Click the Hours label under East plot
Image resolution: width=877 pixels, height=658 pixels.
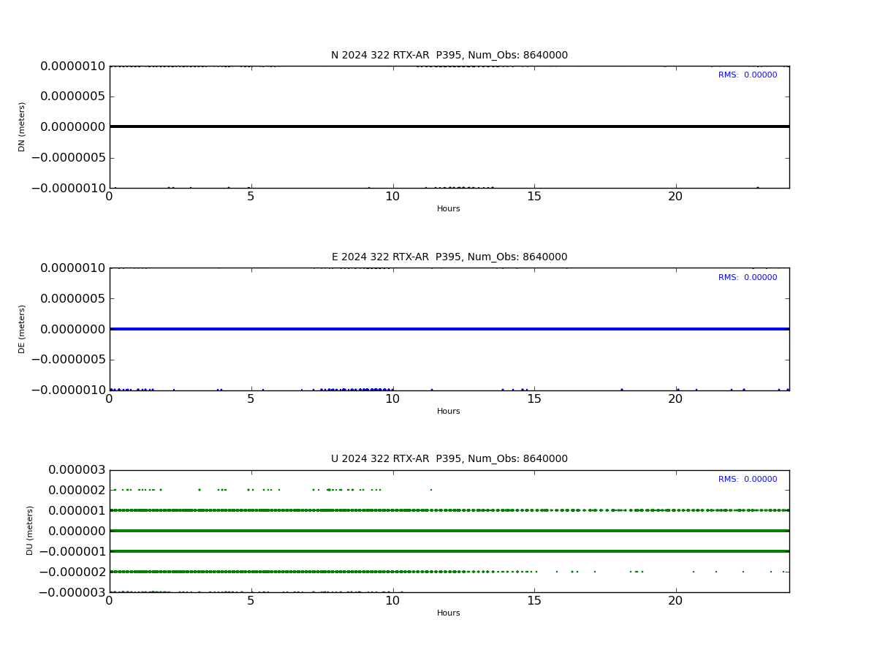pos(449,412)
